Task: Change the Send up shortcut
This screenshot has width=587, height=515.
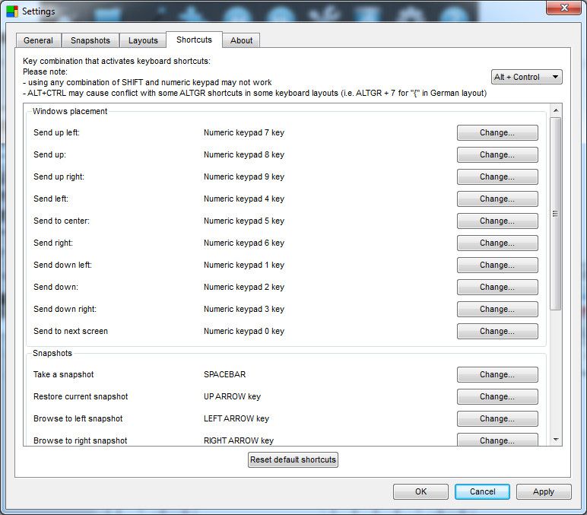Action: (x=497, y=154)
